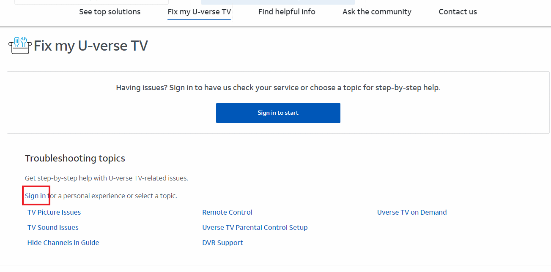This screenshot has height=272, width=551.
Task: Open the Remote Control topic
Action: coord(228,212)
